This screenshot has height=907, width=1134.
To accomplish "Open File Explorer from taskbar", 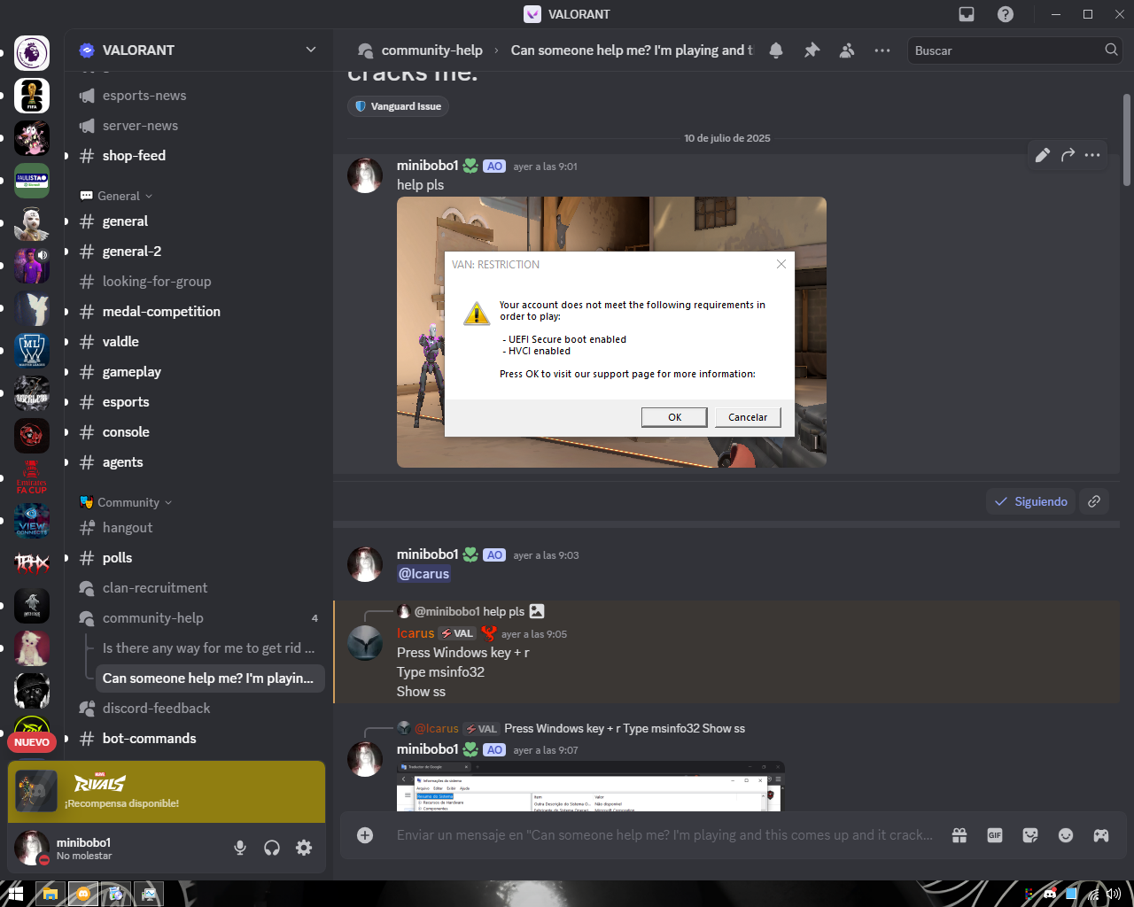I will click(50, 894).
